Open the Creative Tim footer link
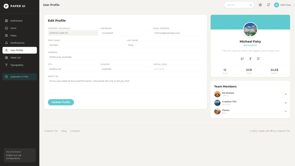 point(51,131)
